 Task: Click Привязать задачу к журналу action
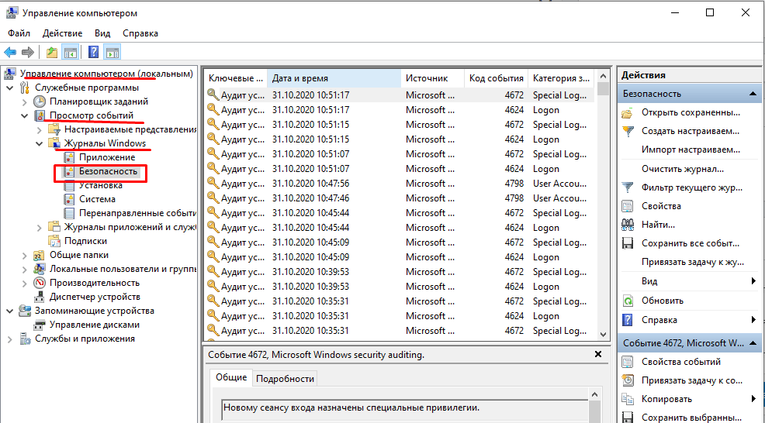[x=693, y=262]
